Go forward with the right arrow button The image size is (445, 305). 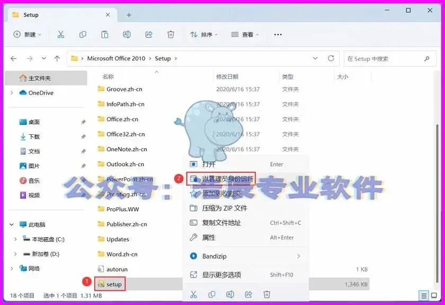coord(30,59)
